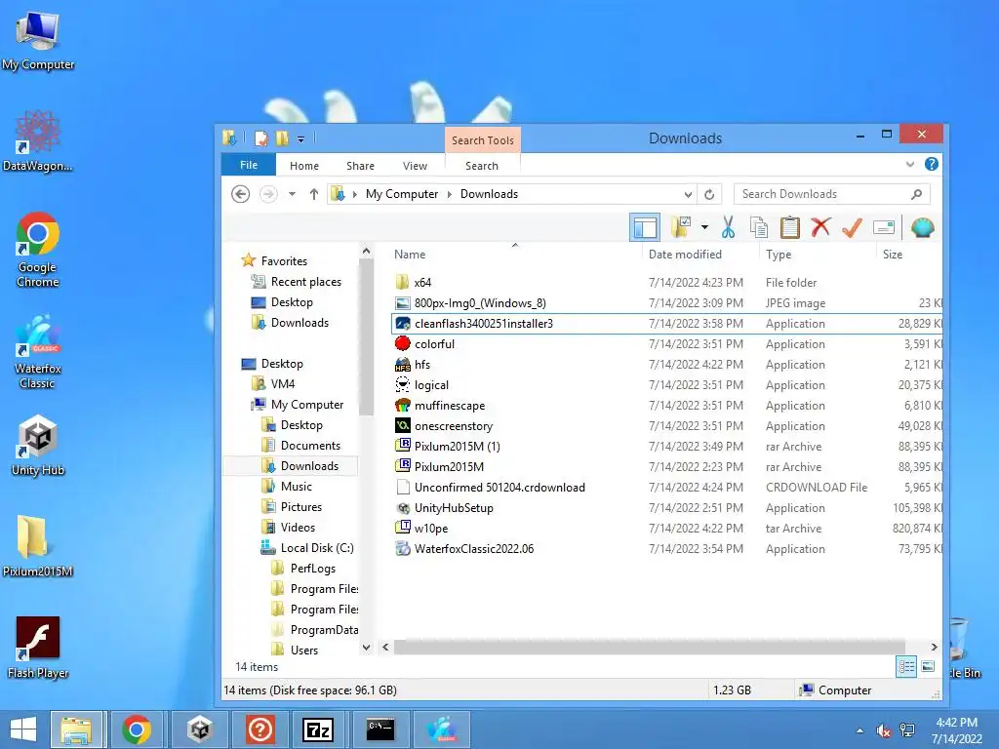This screenshot has height=749, width=999.
Task: Click the horizontal scrollbar in file list
Action: [x=649, y=648]
